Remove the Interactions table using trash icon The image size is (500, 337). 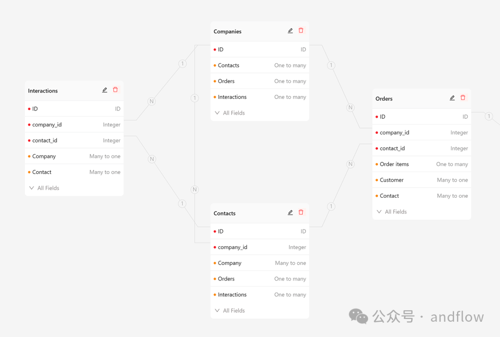pos(115,89)
